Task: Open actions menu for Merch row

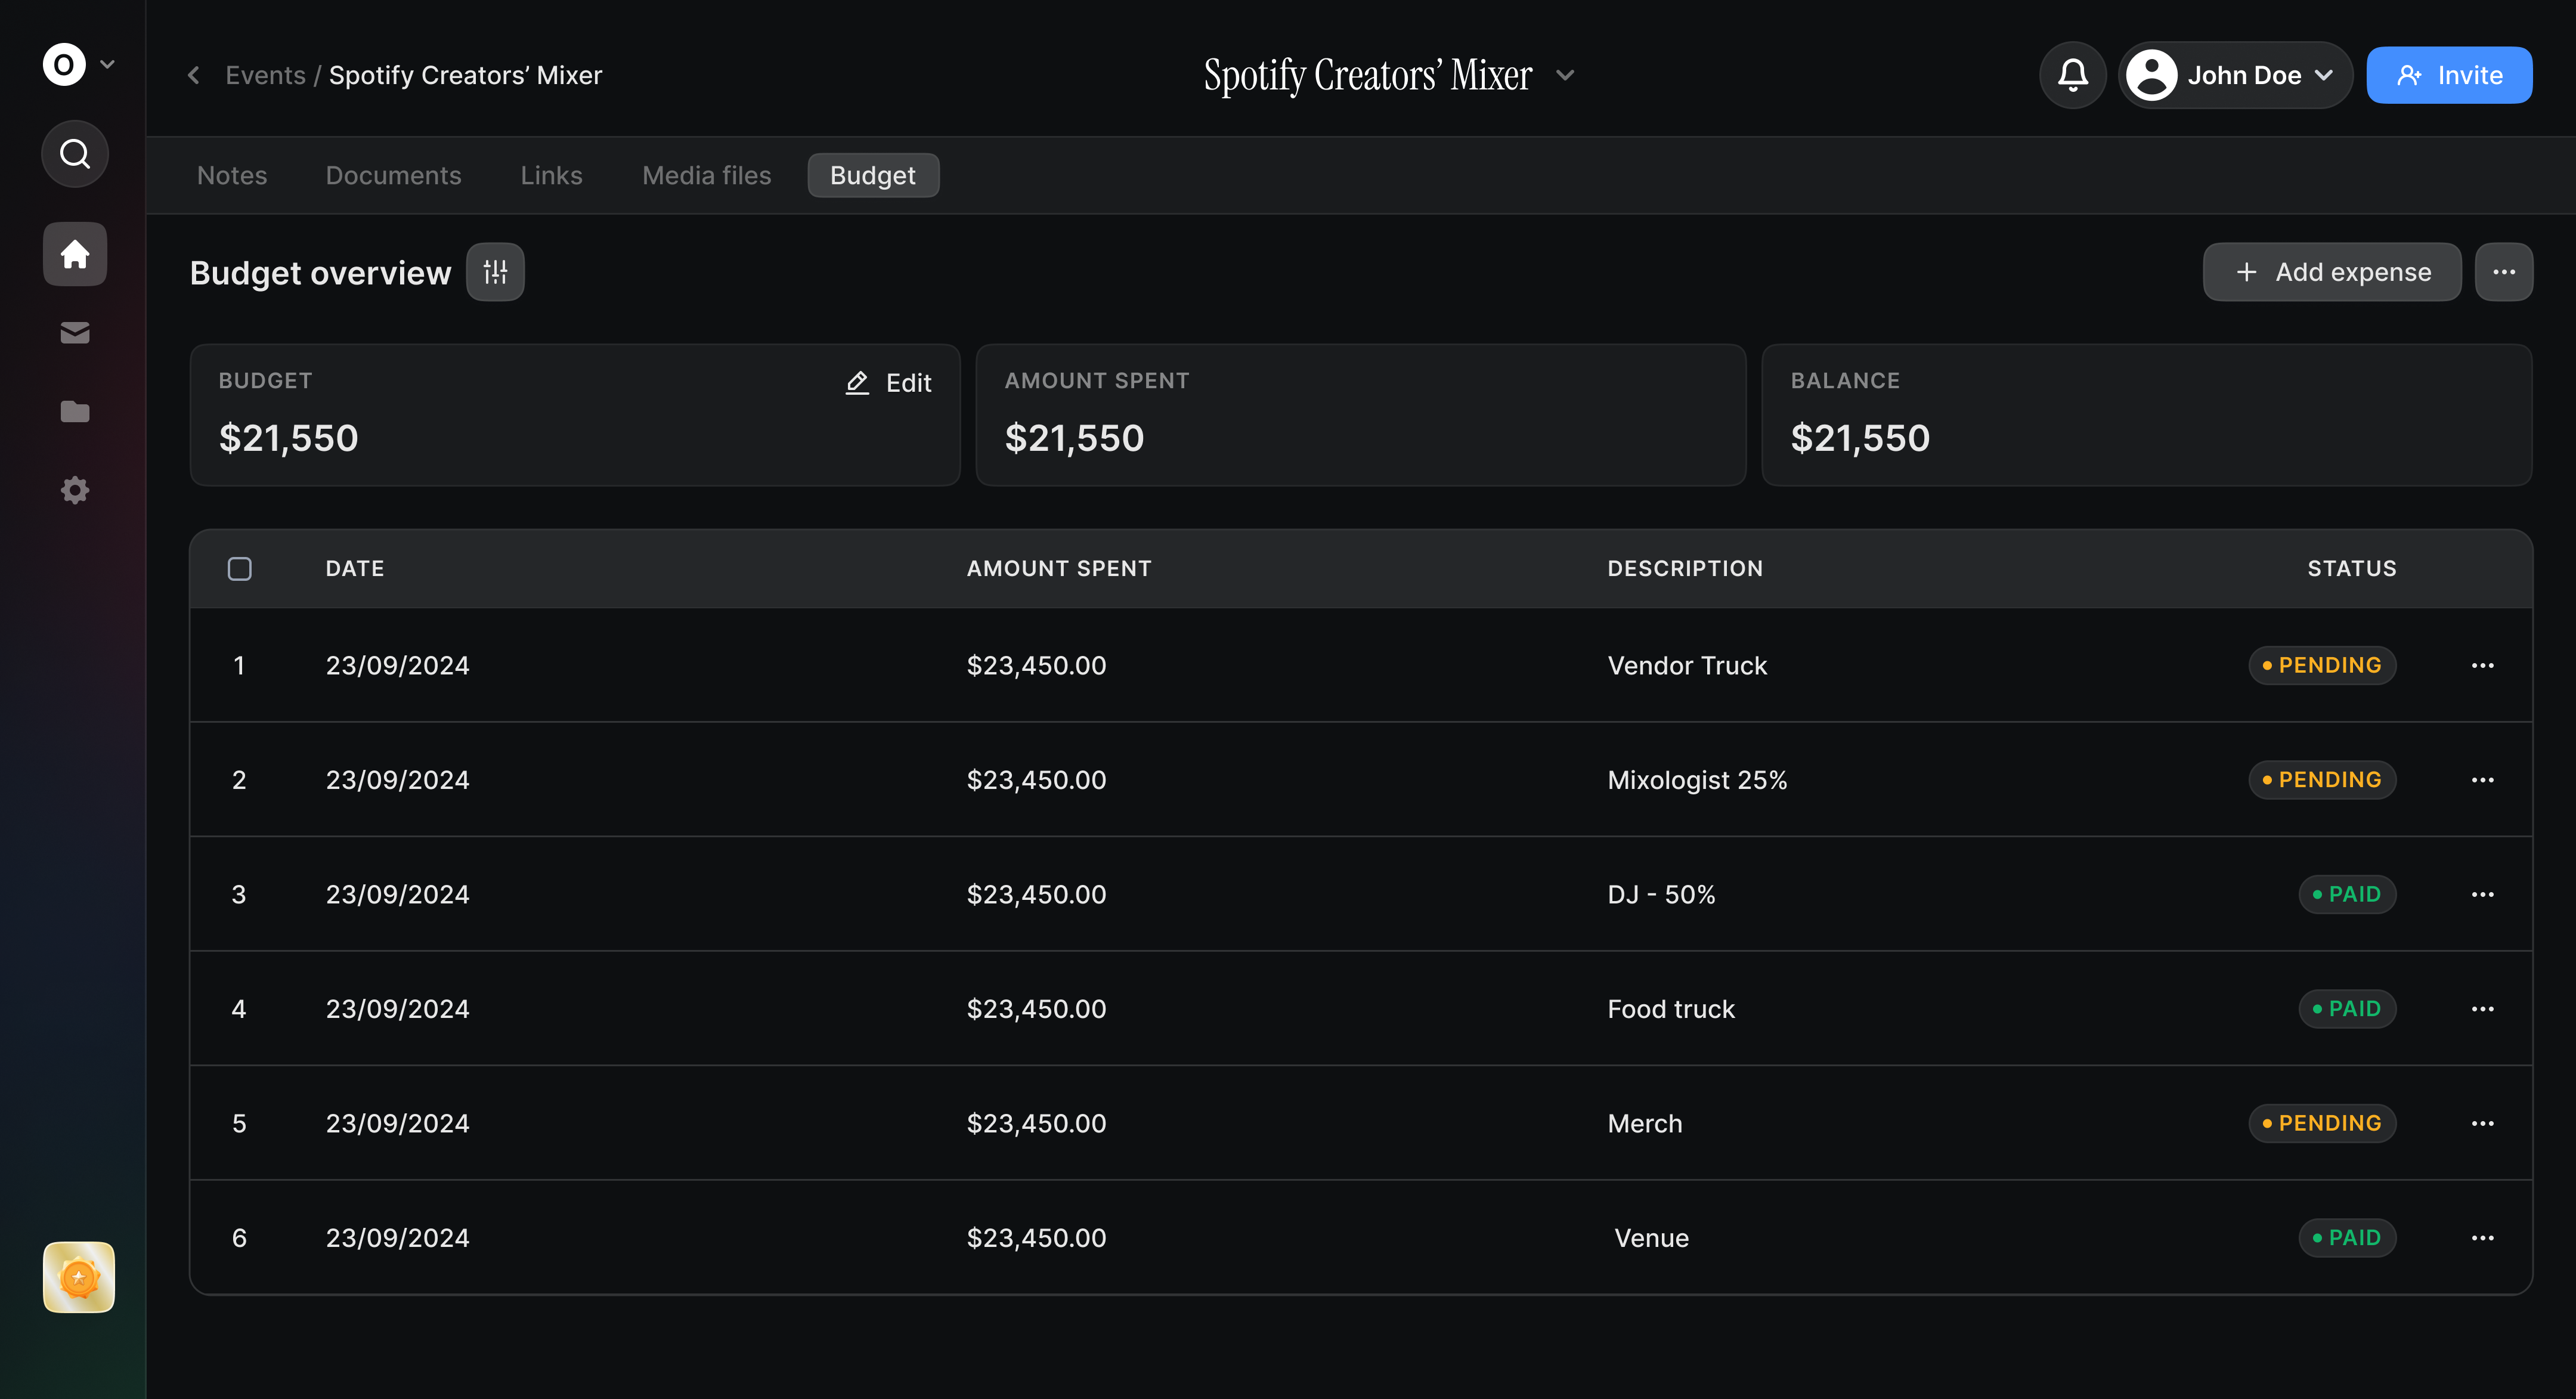Action: tap(2482, 1123)
